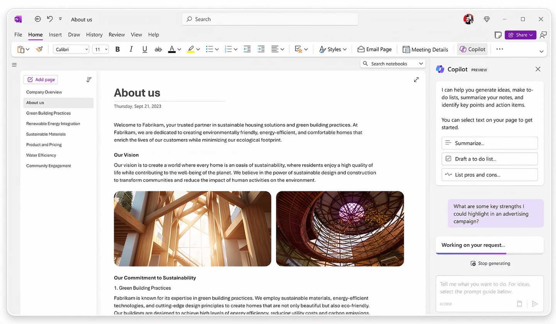Increase indent of the paragraph
Viewport: 556px width, 324px height.
pyautogui.click(x=261, y=49)
